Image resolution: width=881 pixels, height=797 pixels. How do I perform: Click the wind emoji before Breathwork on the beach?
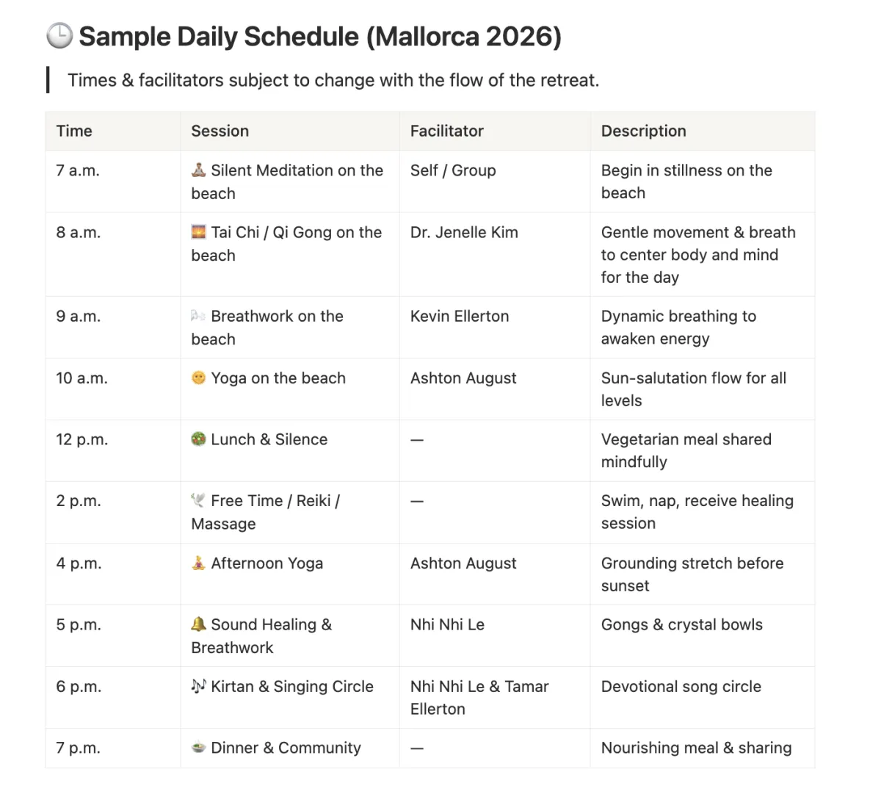198,316
